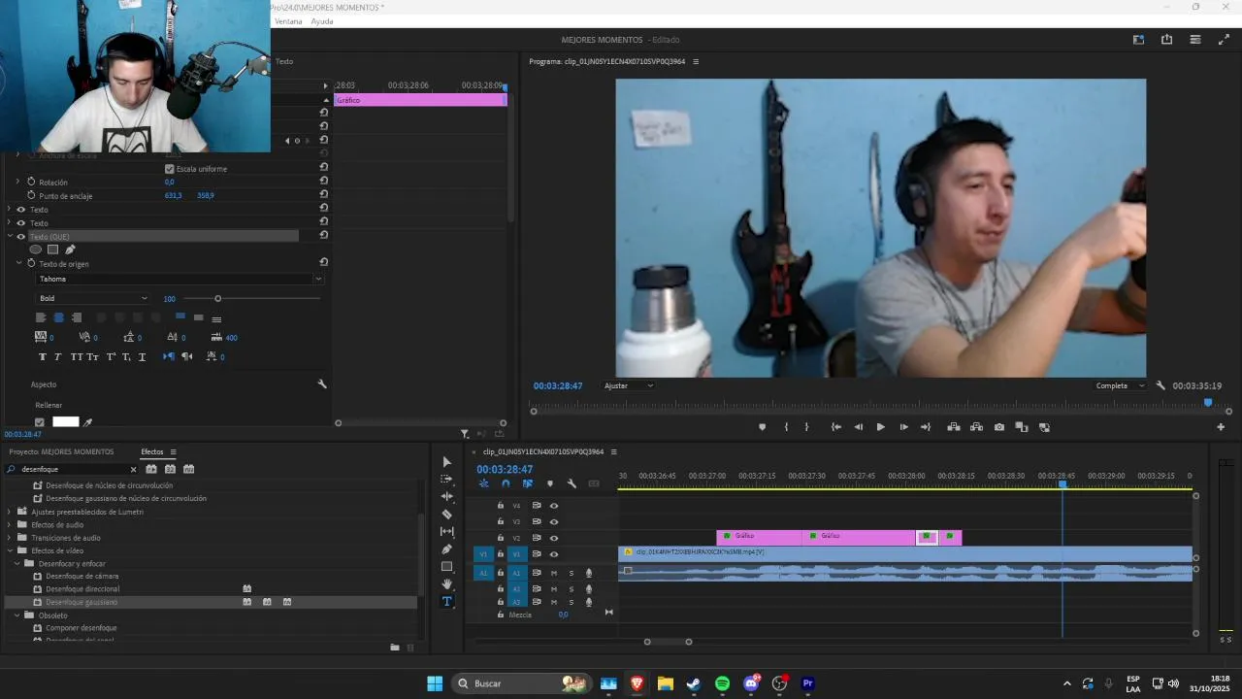Mark Out point in Program monitor

(x=806, y=427)
